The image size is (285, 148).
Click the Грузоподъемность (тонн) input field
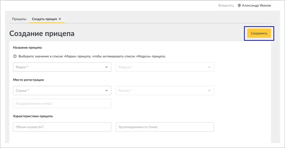tap(165, 127)
